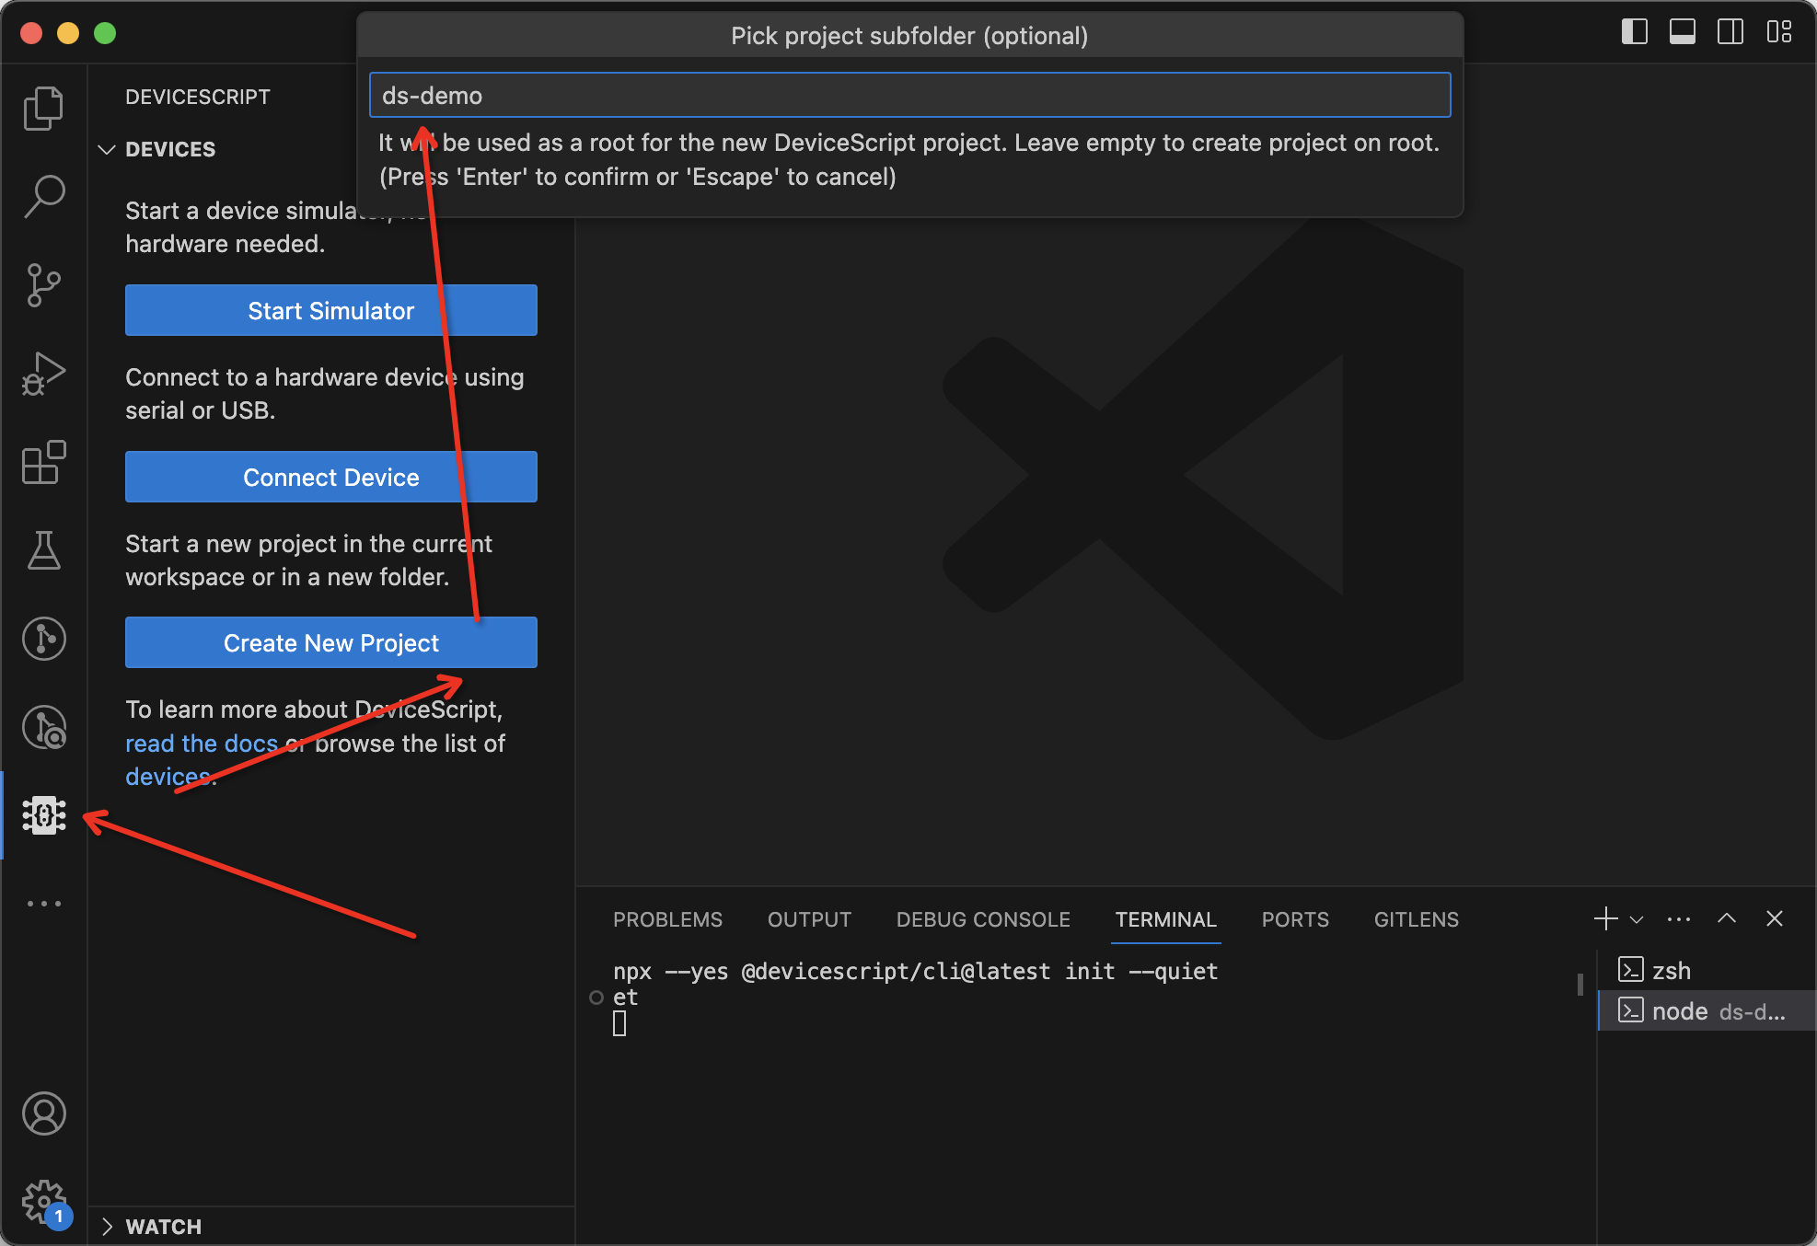Click the Connect Device button
The width and height of the screenshot is (1817, 1246).
coord(331,476)
